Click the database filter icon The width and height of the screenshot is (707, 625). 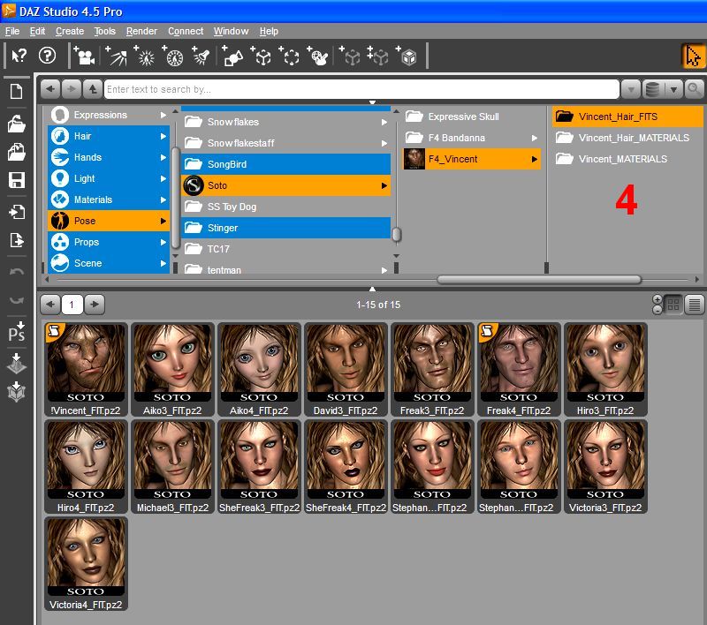coord(652,89)
